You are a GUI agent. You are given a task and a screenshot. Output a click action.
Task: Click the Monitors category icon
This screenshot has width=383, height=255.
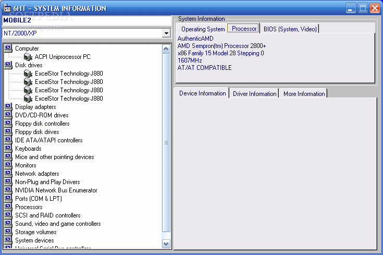click(x=8, y=165)
